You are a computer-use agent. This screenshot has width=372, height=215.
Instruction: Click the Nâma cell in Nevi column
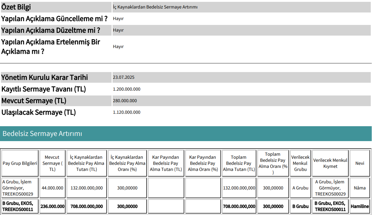(360, 188)
